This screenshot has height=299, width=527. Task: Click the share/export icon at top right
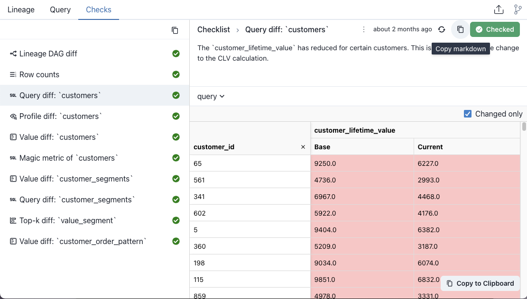pyautogui.click(x=499, y=9)
